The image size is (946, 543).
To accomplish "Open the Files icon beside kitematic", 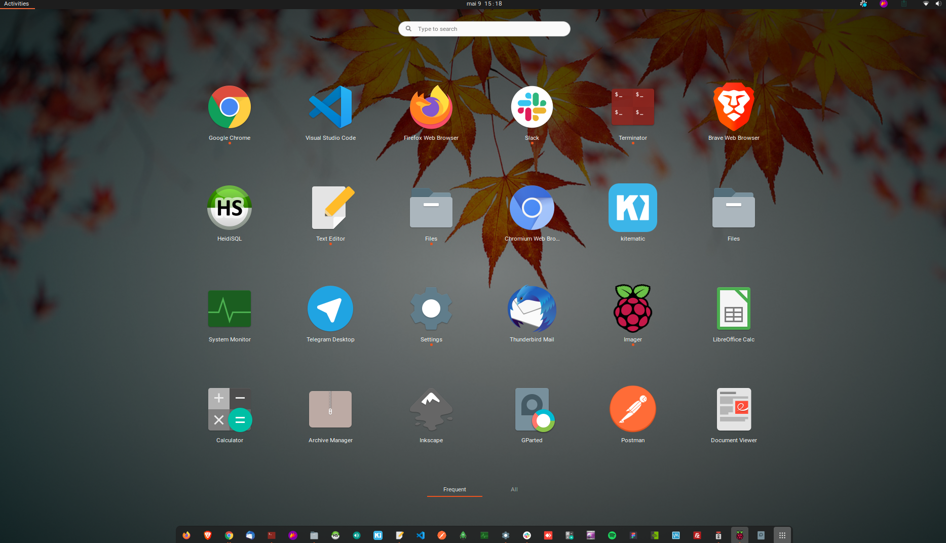I will 734,208.
